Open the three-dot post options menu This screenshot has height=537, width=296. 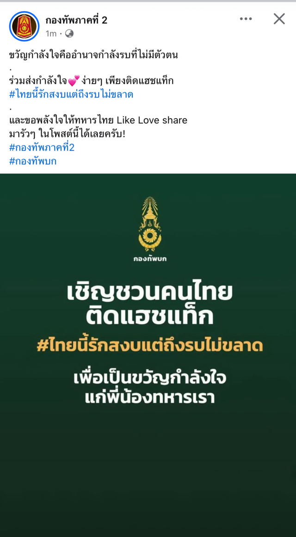tap(246, 19)
